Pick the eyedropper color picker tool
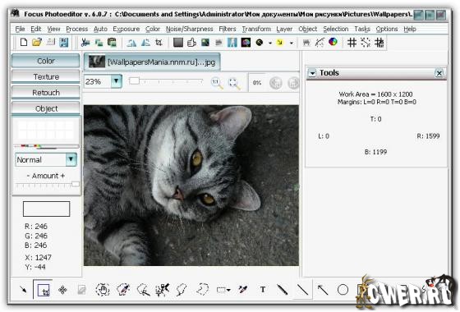The height and width of the screenshot is (312, 460). tap(243, 290)
